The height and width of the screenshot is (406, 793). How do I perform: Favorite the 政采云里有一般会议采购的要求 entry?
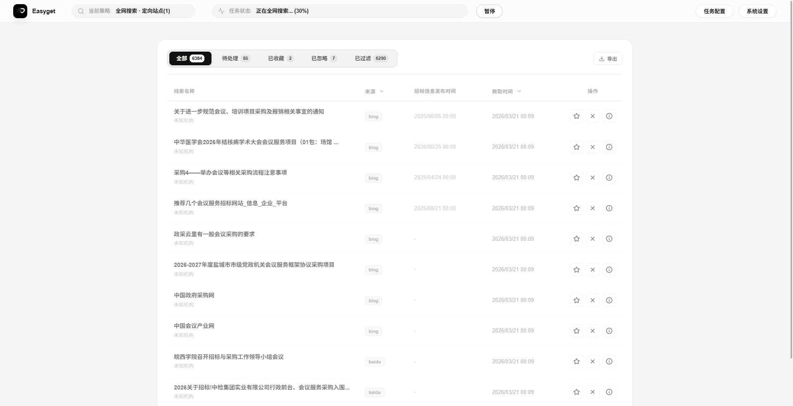576,239
